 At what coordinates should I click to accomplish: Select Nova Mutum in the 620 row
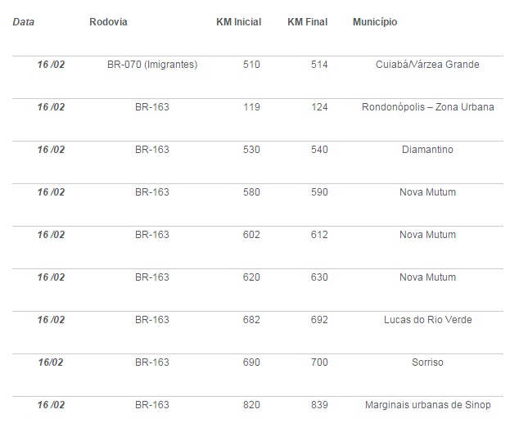click(x=427, y=277)
